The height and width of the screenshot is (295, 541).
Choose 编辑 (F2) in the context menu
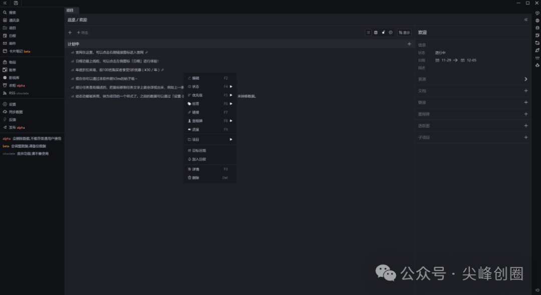click(210, 78)
